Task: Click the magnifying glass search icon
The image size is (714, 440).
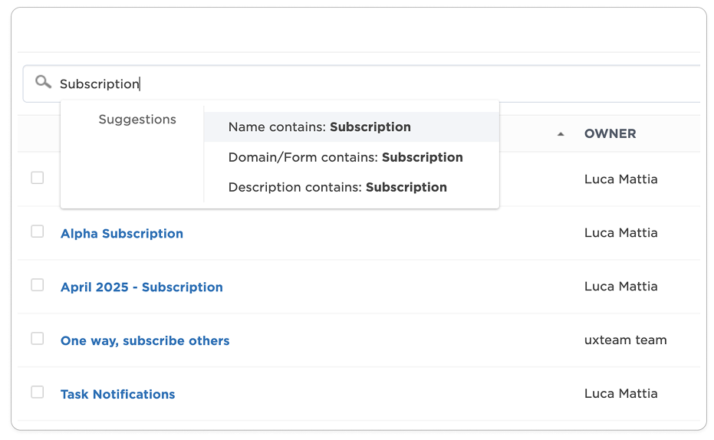Action: [43, 83]
